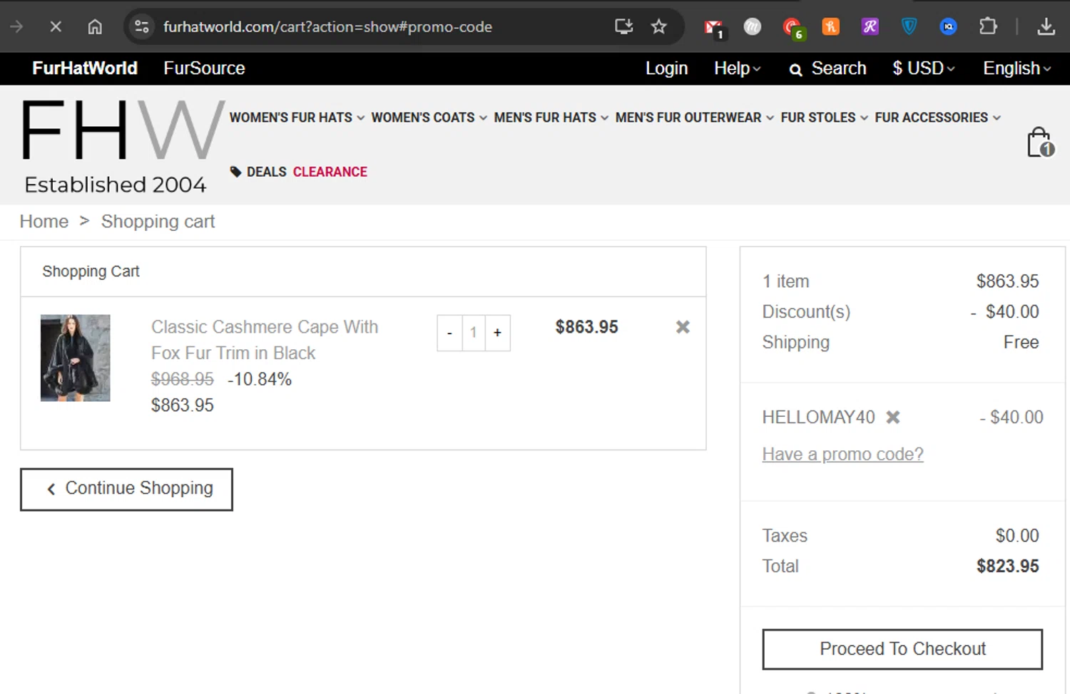1070x694 pixels.
Task: Stop loading the page with the X button
Action: pos(56,27)
